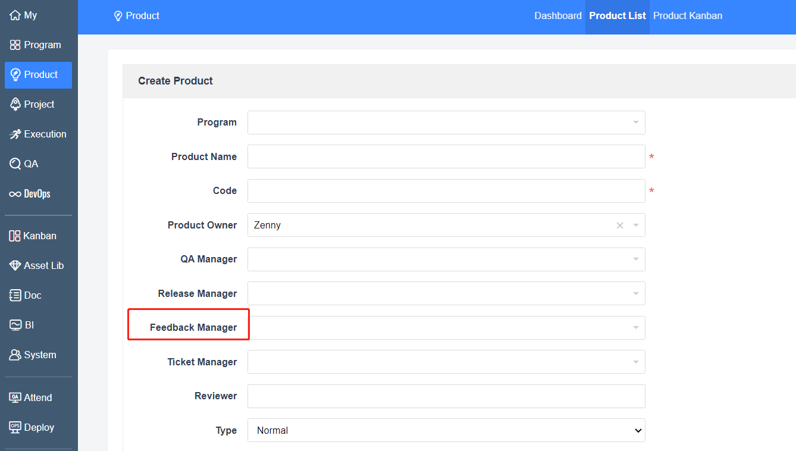Click the QA sidebar icon
This screenshot has height=451, width=796.
click(x=15, y=164)
